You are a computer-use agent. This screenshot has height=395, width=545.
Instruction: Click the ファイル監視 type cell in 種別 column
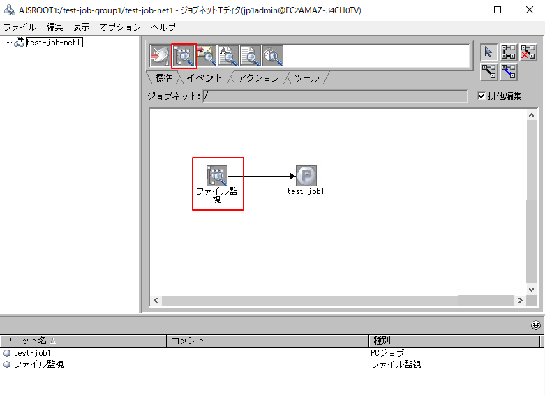(x=396, y=364)
